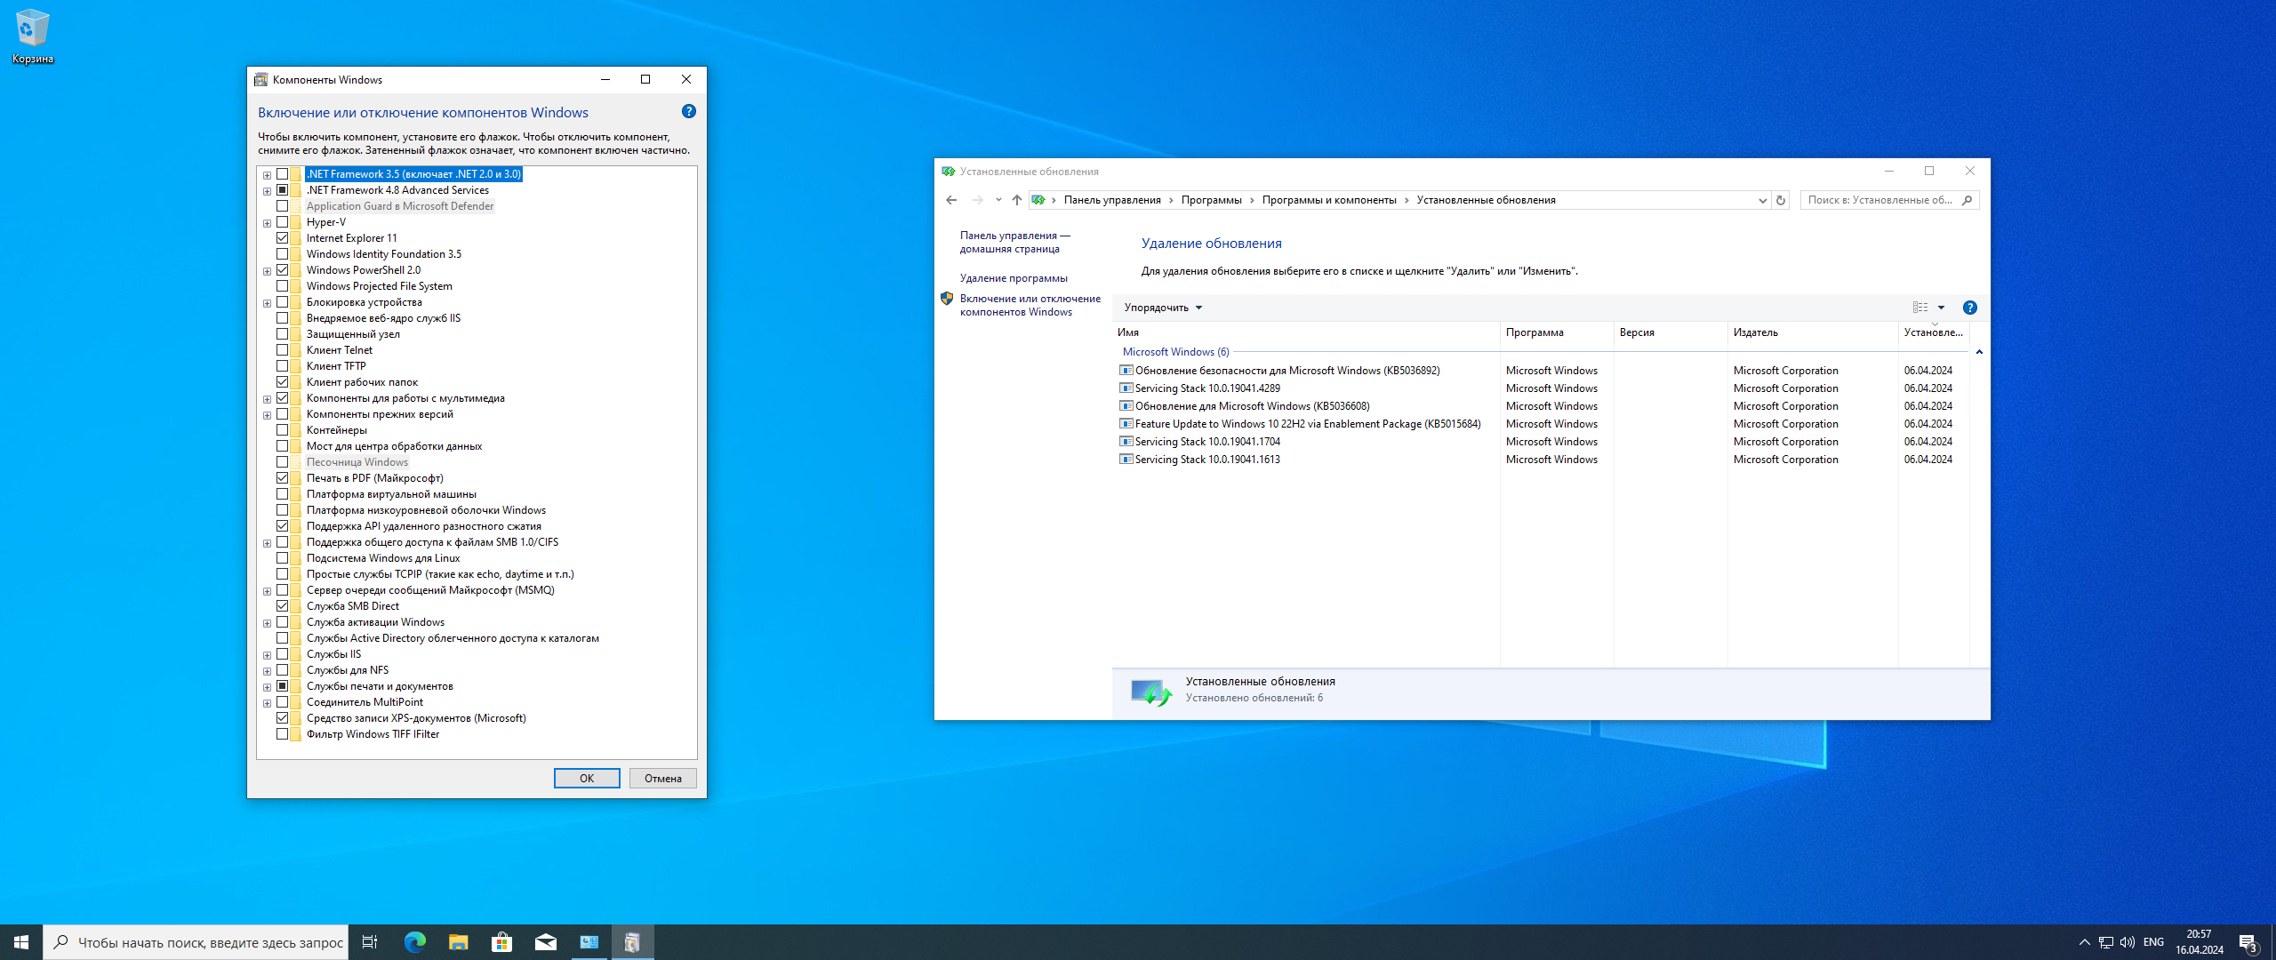
Task: Switch to Windows Features taskbar button
Action: (633, 942)
